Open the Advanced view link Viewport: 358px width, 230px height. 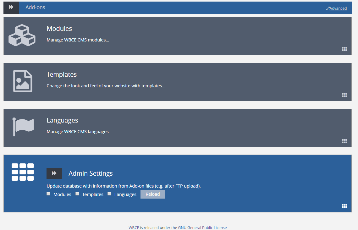[337, 8]
